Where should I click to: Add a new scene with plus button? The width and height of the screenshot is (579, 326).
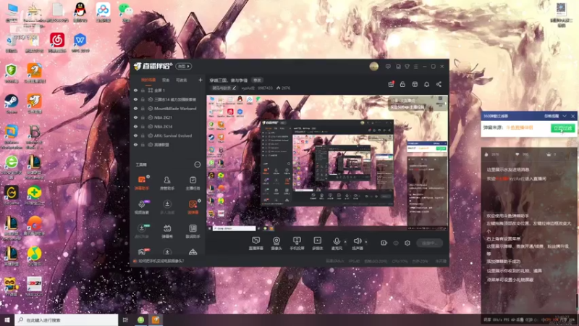pyautogui.click(x=200, y=80)
